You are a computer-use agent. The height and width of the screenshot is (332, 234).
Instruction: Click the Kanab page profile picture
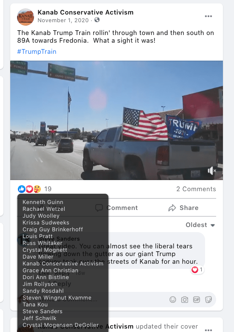[x=26, y=17]
